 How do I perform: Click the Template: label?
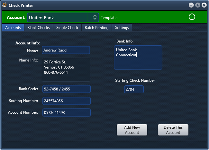109,18
